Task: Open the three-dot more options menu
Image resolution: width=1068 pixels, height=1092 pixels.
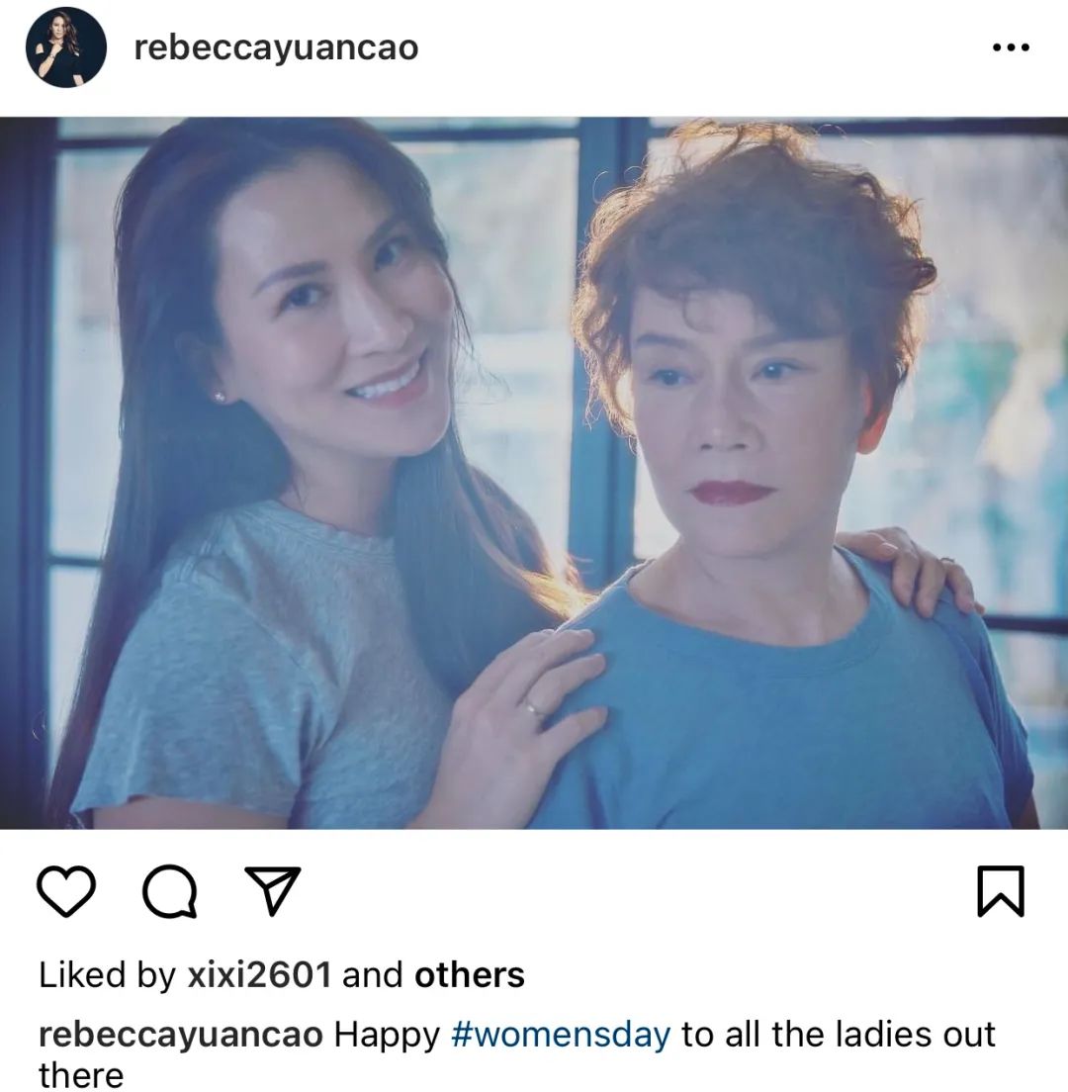Action: (x=1011, y=47)
